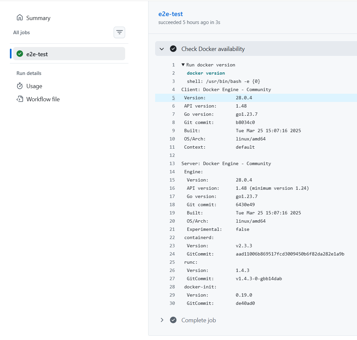Viewport: 357px width, 340px height.
Task: Click the containerd GitCommit hash aad11006b...
Action: coord(290,254)
